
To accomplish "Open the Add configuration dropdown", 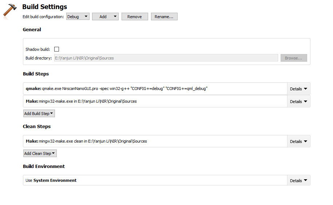I will pyautogui.click(x=105, y=17).
